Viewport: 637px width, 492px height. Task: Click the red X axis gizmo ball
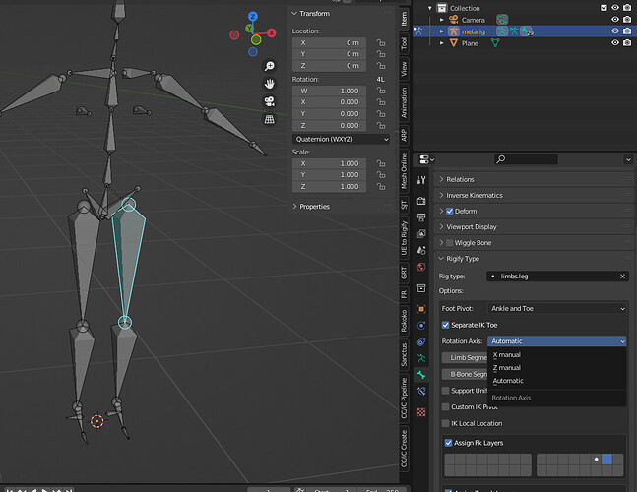click(272, 32)
